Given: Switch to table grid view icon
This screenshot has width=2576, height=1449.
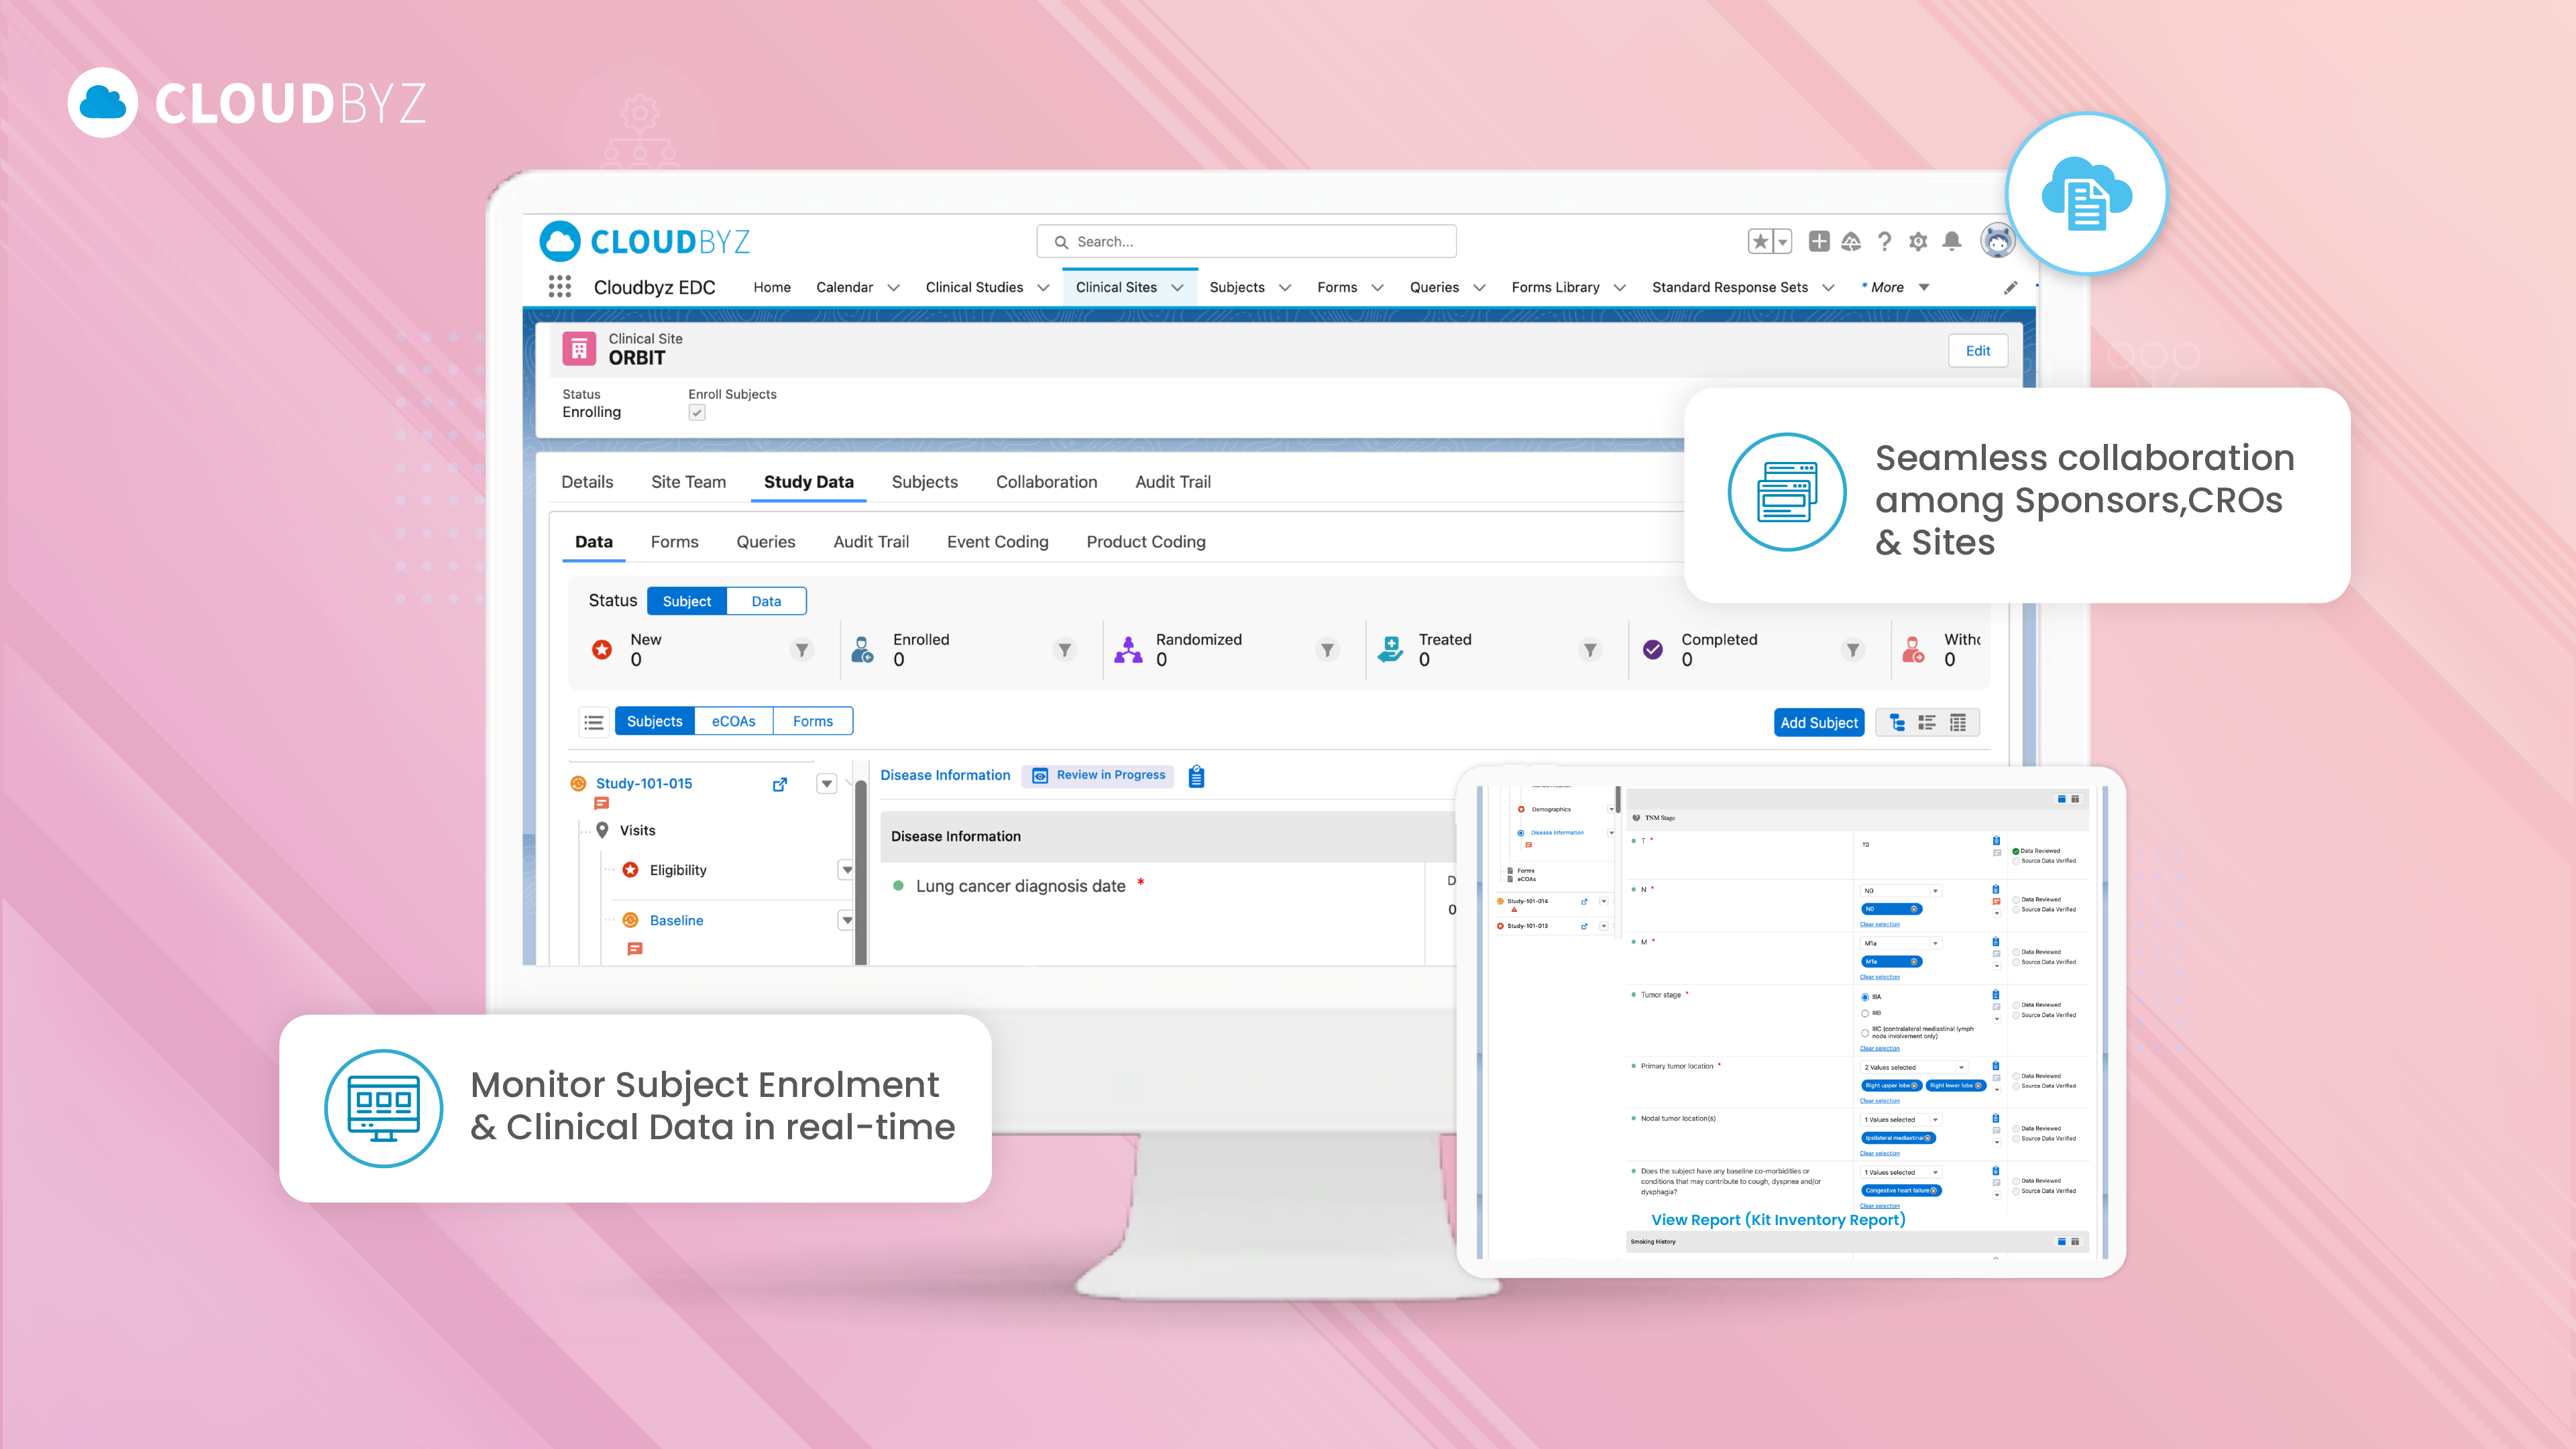Looking at the screenshot, I should (1958, 723).
